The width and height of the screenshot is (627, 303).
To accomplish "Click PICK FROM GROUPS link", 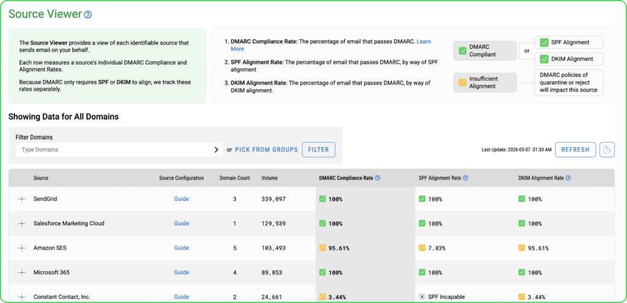I will pos(266,150).
